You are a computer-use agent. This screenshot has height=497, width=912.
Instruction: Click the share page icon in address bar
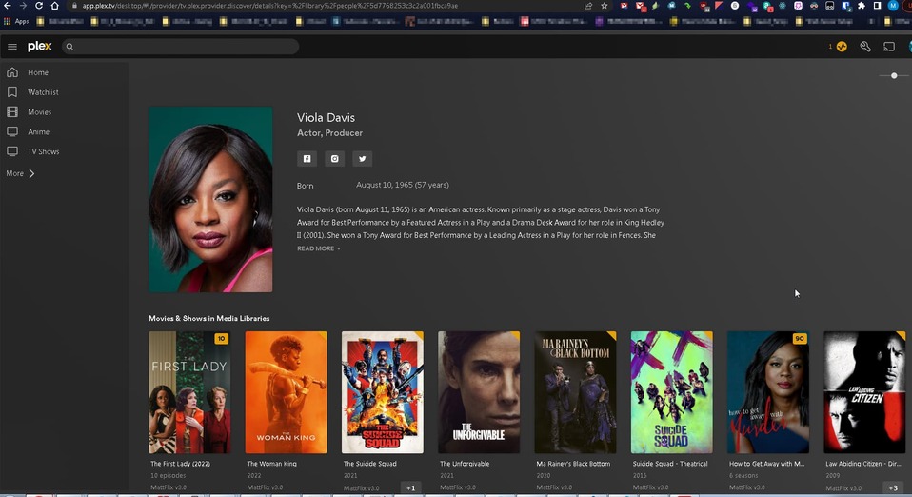tap(588, 6)
